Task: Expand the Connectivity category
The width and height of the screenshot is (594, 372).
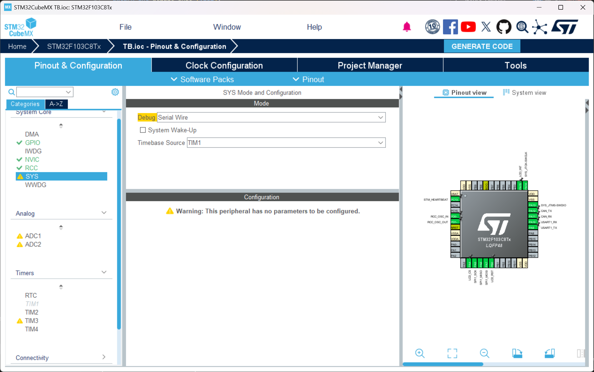Action: pyautogui.click(x=104, y=357)
